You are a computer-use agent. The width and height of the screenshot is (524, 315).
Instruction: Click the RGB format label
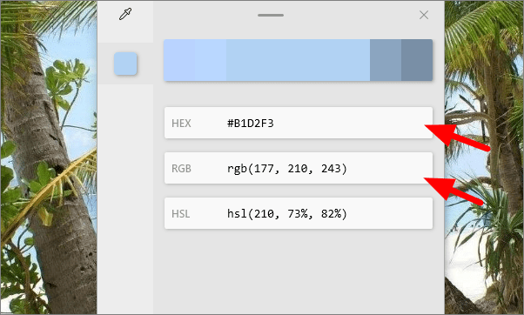pyautogui.click(x=181, y=168)
